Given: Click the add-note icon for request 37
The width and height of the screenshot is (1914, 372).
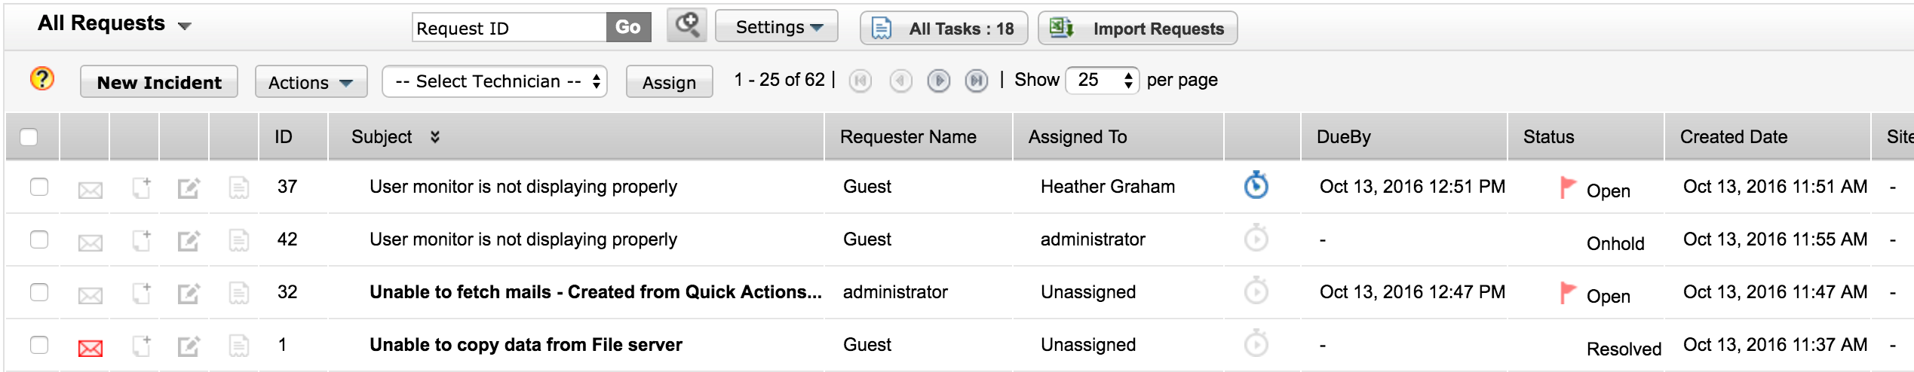Looking at the screenshot, I should 141,188.
